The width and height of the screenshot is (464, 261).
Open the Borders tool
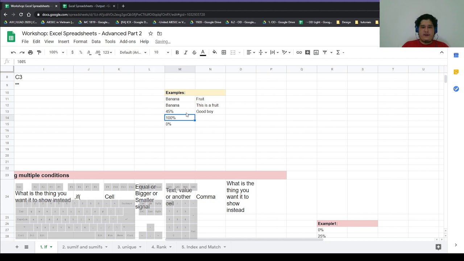point(224,53)
